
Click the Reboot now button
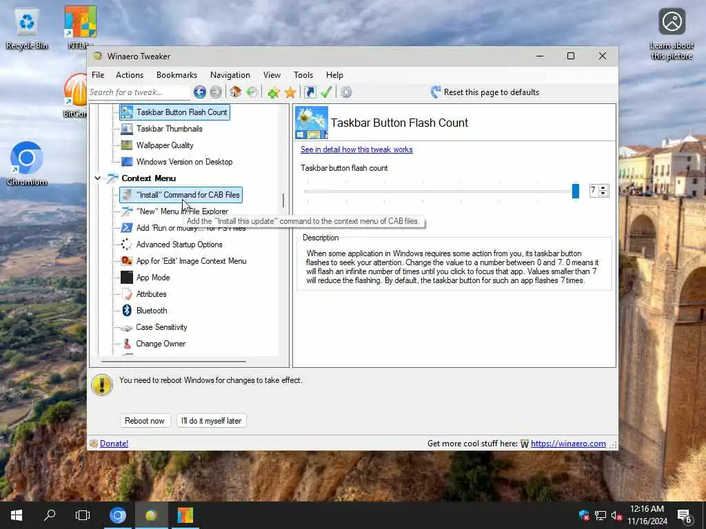tap(145, 421)
